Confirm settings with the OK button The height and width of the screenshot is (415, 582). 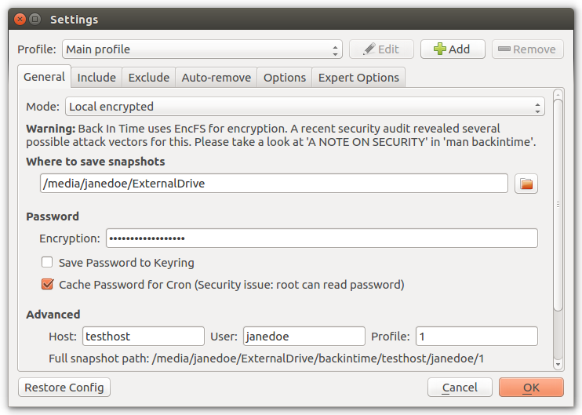click(531, 388)
